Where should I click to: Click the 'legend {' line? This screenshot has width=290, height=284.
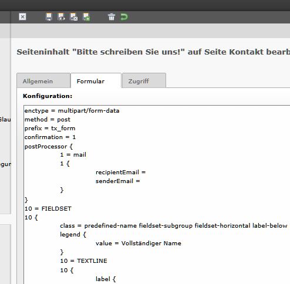click(x=73, y=235)
